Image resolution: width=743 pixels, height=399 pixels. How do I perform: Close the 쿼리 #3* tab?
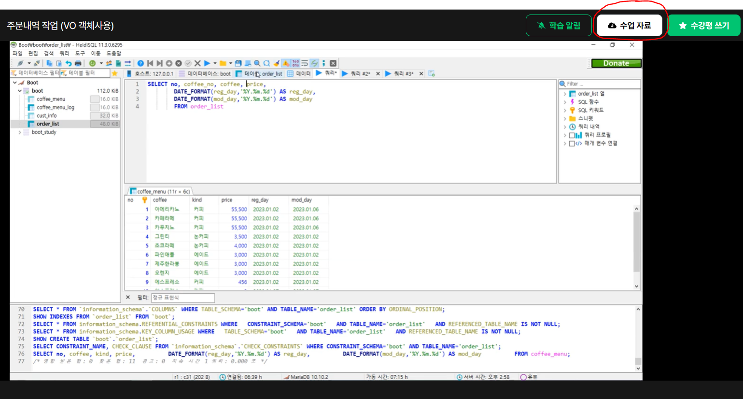pyautogui.click(x=421, y=73)
